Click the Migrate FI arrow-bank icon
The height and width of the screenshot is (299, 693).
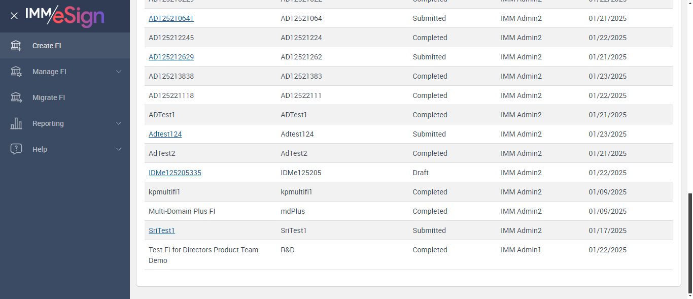click(16, 97)
